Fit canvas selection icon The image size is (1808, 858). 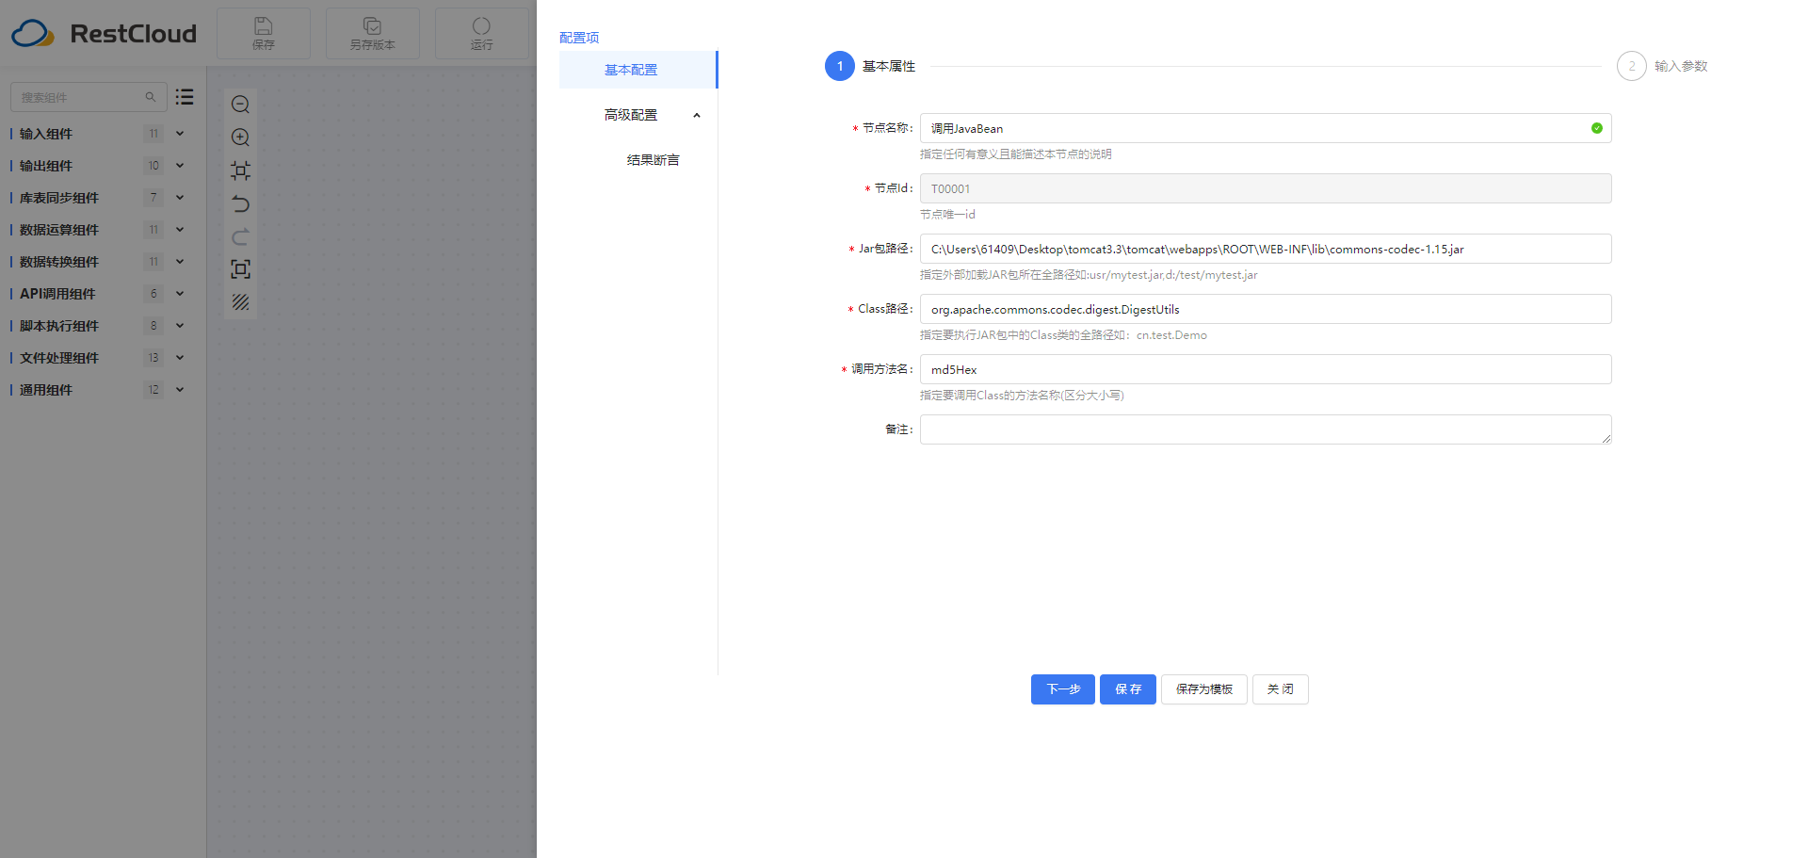click(240, 170)
